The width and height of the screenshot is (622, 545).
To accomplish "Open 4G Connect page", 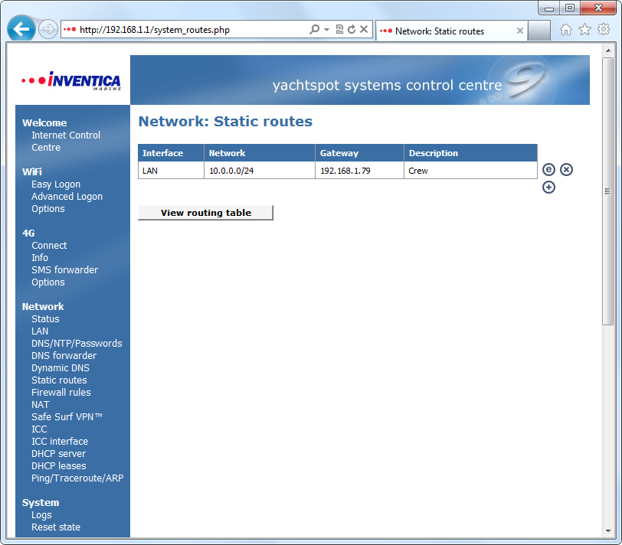I will 49,246.
